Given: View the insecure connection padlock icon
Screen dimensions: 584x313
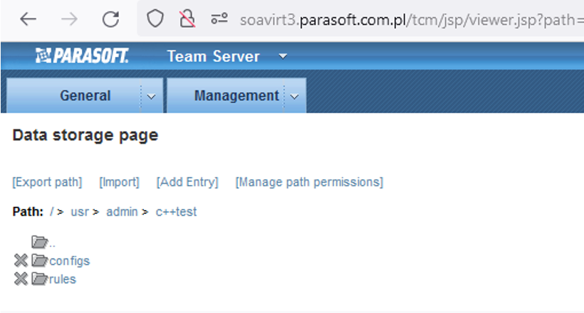Looking at the screenshot, I should [x=187, y=18].
